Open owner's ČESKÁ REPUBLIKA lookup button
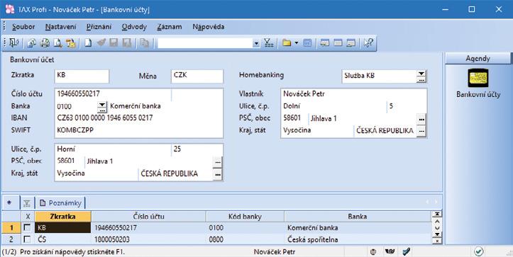The height and width of the screenshot is (257, 513). (x=421, y=131)
